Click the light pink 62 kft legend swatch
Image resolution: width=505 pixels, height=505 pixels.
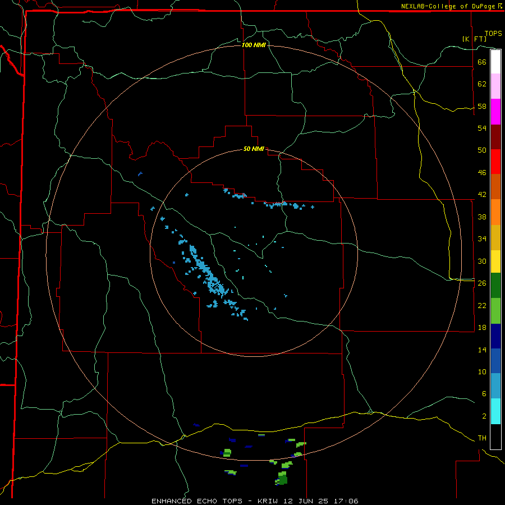(x=495, y=86)
